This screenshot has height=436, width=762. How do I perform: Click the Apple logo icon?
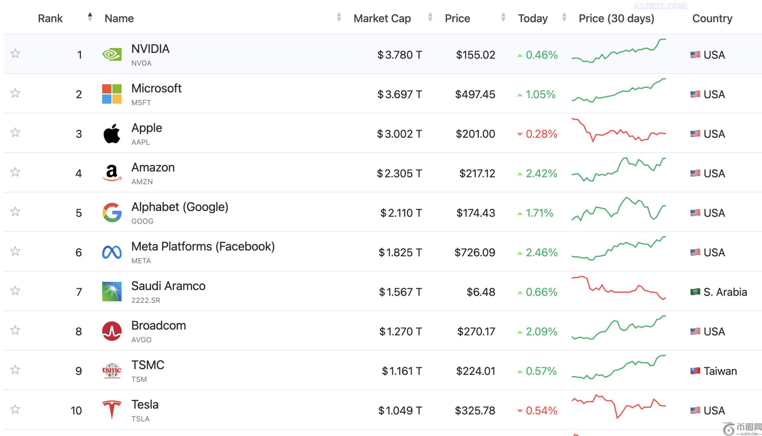tap(112, 134)
